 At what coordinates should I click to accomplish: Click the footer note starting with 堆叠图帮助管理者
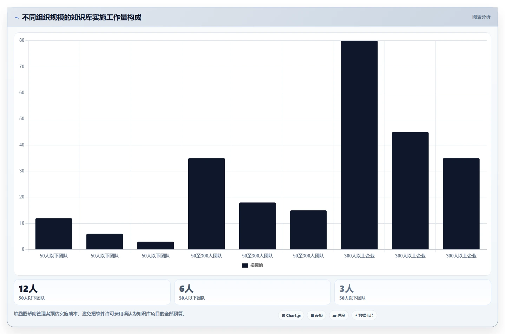tap(99, 314)
